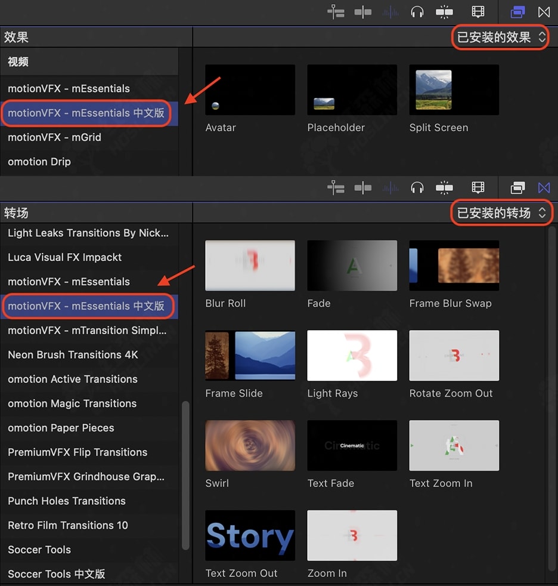Toggle snapping icon in Effects panel toolbar
Image resolution: width=558 pixels, height=586 pixels.
[444, 13]
